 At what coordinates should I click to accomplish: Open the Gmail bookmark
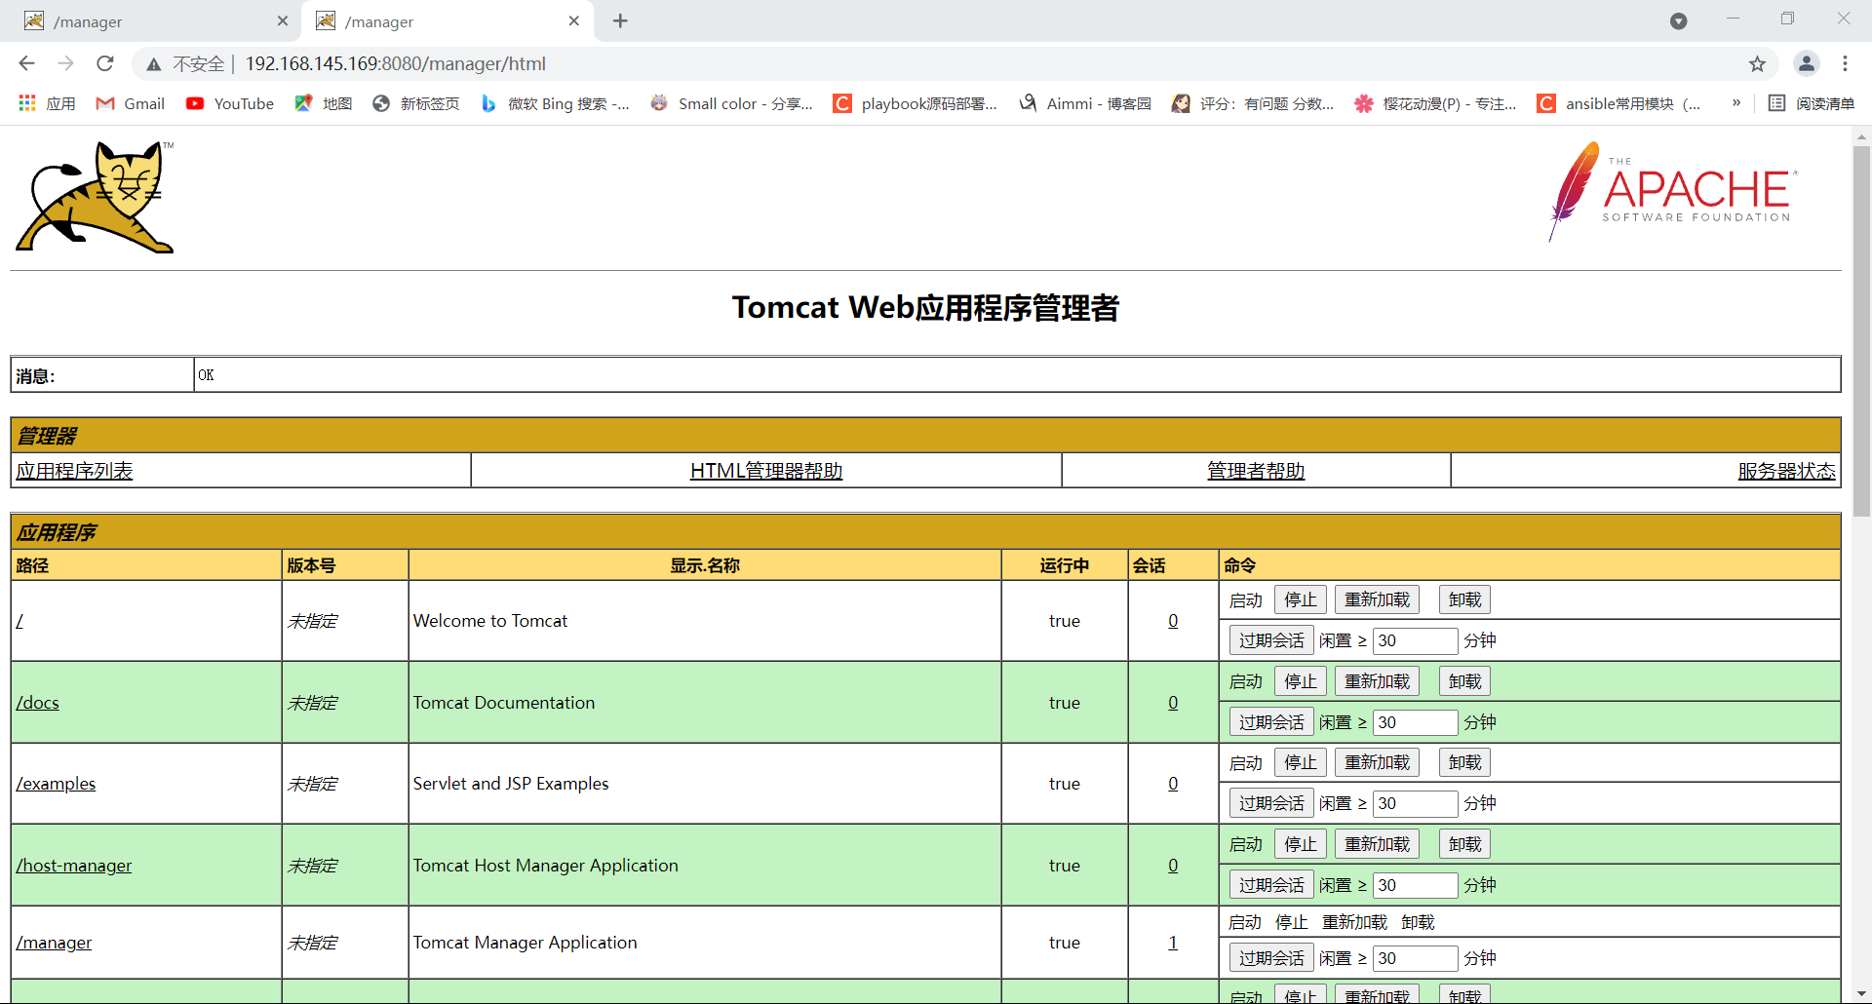[x=130, y=103]
